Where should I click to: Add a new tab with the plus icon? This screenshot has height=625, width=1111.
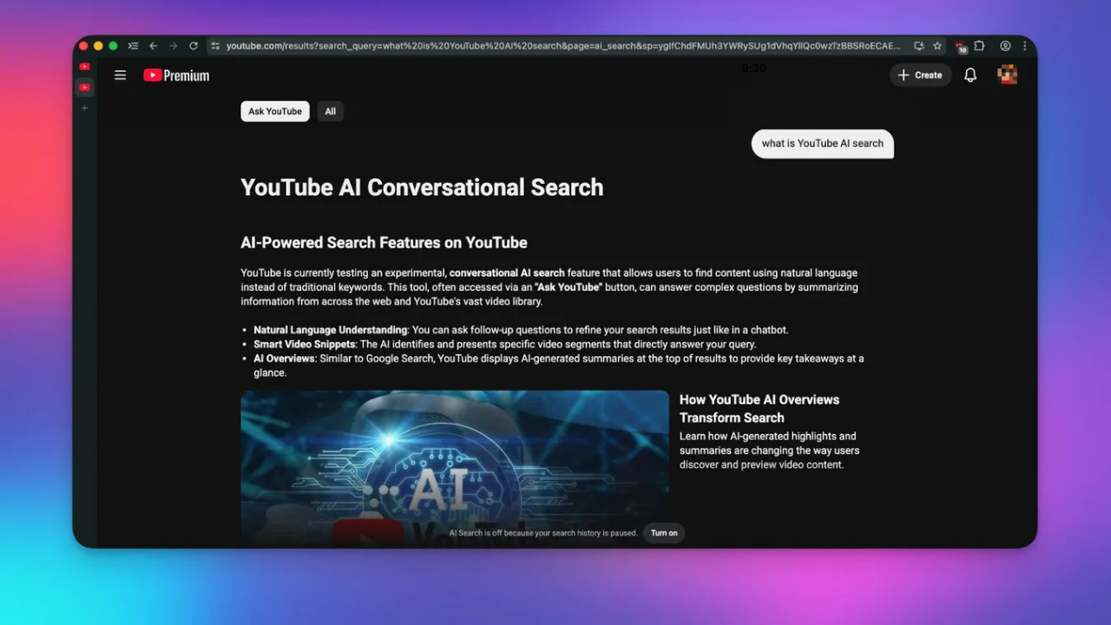[x=84, y=108]
